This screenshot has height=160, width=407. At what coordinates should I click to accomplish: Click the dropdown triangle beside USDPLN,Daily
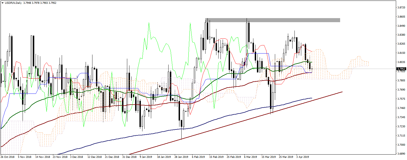[2, 3]
